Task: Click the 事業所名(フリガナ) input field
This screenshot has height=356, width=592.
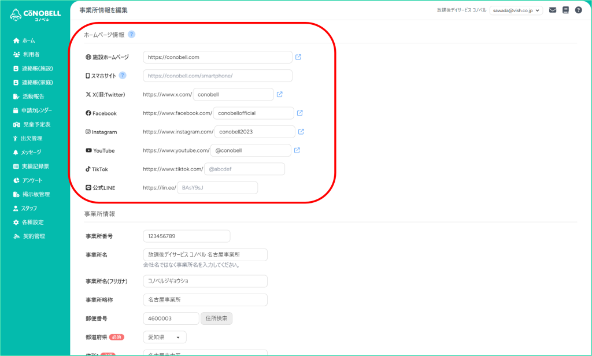Action: 205,281
